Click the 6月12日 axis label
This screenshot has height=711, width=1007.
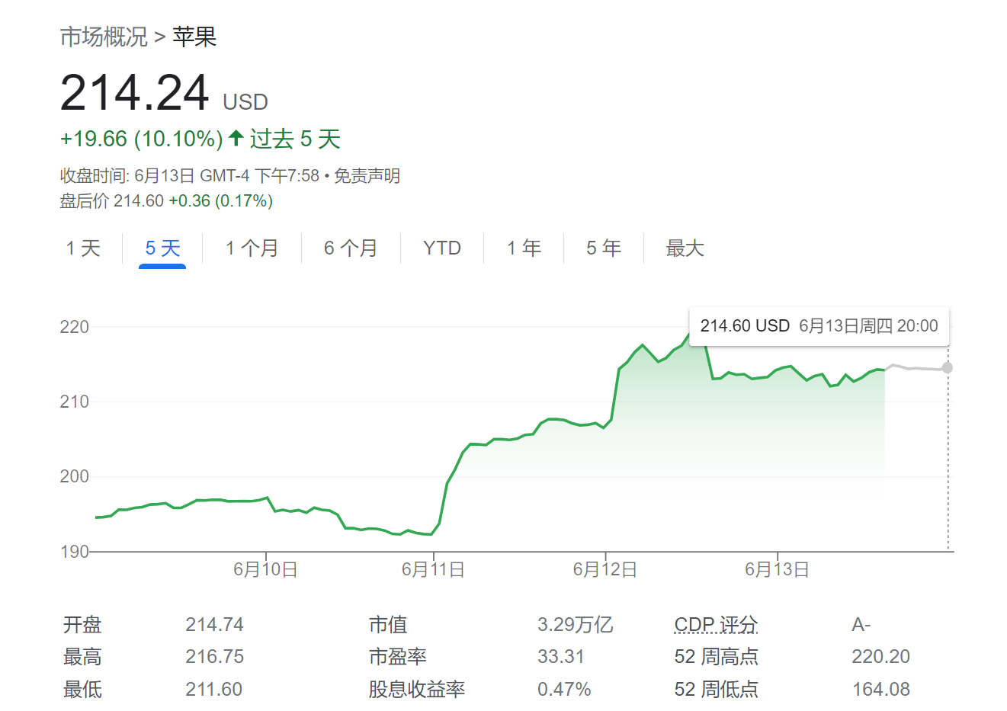click(605, 569)
